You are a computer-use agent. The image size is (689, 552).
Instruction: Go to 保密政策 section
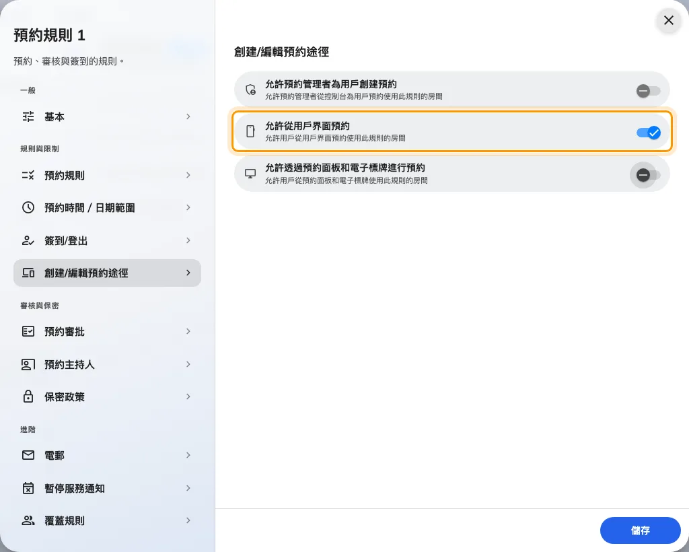tap(107, 396)
